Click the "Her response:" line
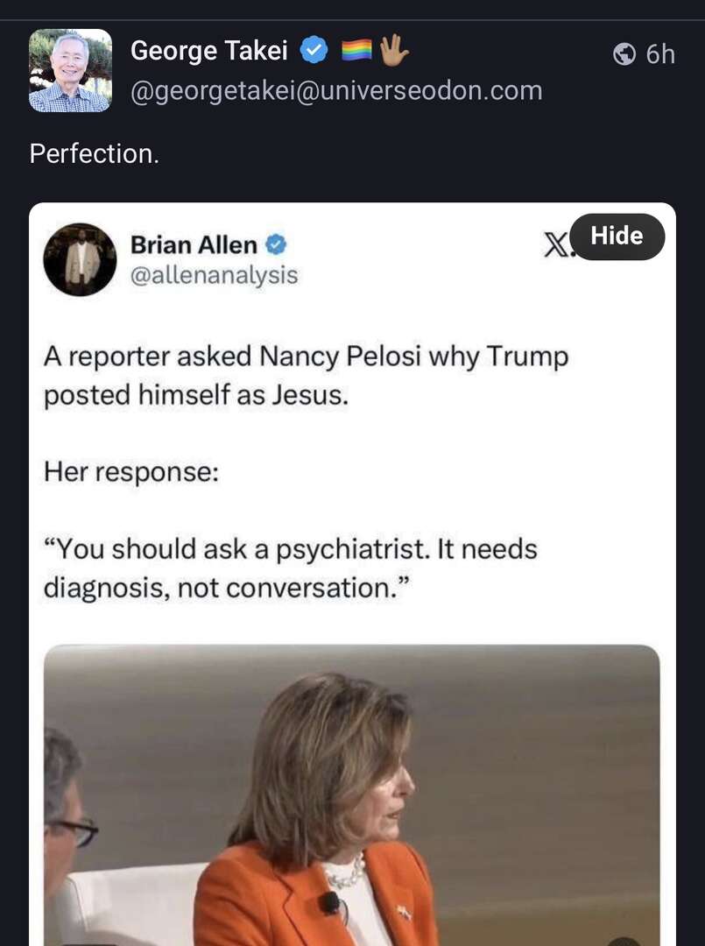The width and height of the screenshot is (705, 946). (x=130, y=473)
